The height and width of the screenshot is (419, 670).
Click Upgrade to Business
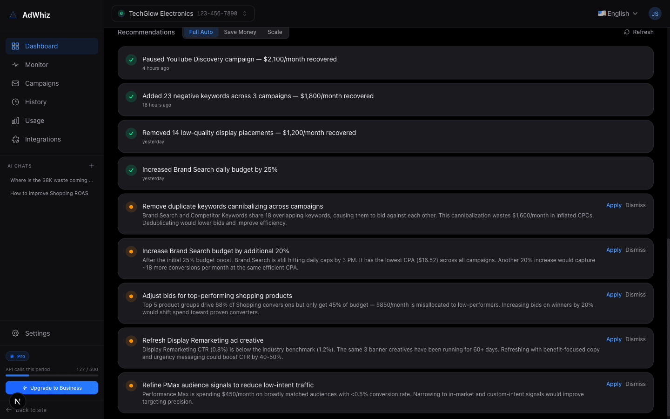pos(52,387)
